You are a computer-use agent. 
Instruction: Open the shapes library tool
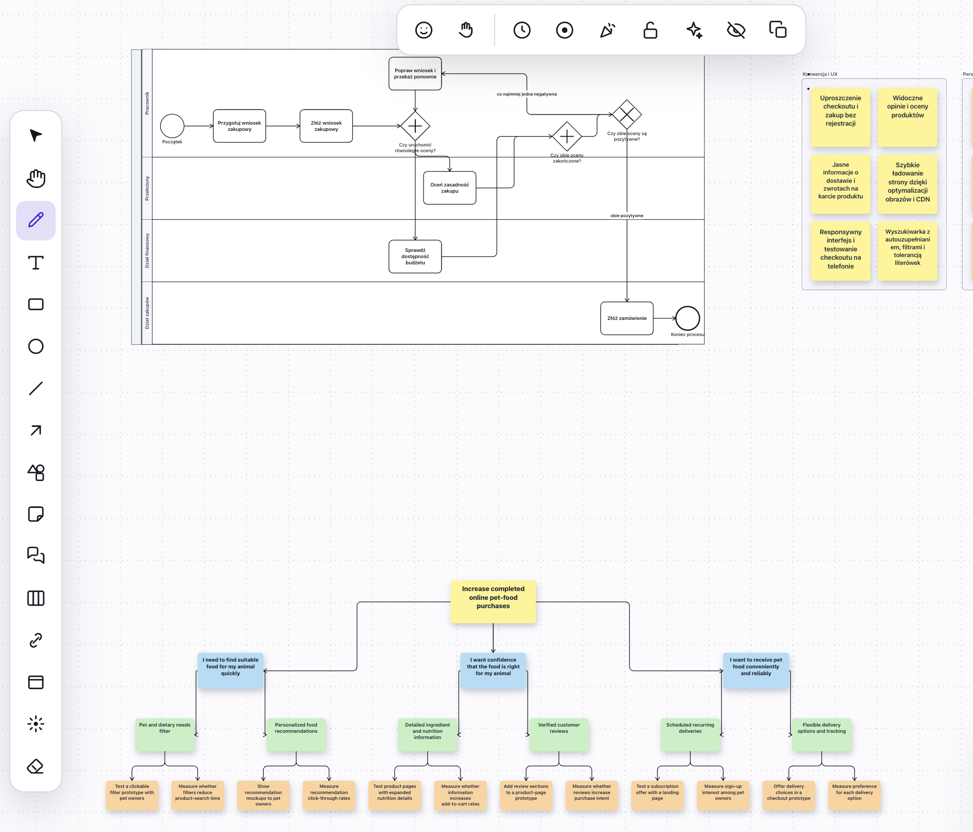pos(35,473)
